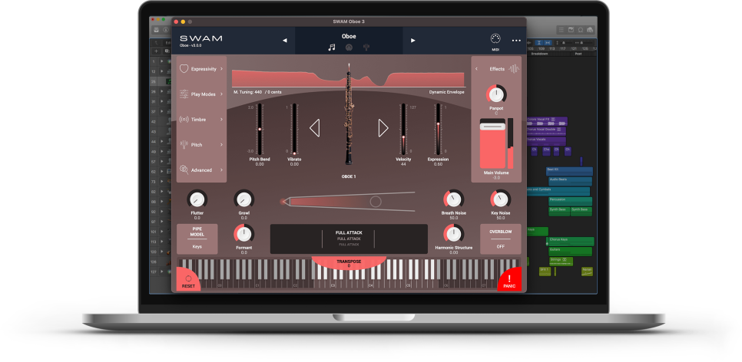Hit the red Panic button
742x362 pixels.
509,279
